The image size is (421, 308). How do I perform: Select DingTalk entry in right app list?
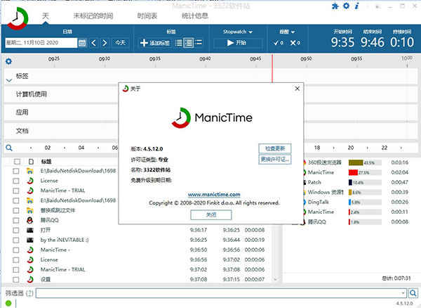click(318, 202)
